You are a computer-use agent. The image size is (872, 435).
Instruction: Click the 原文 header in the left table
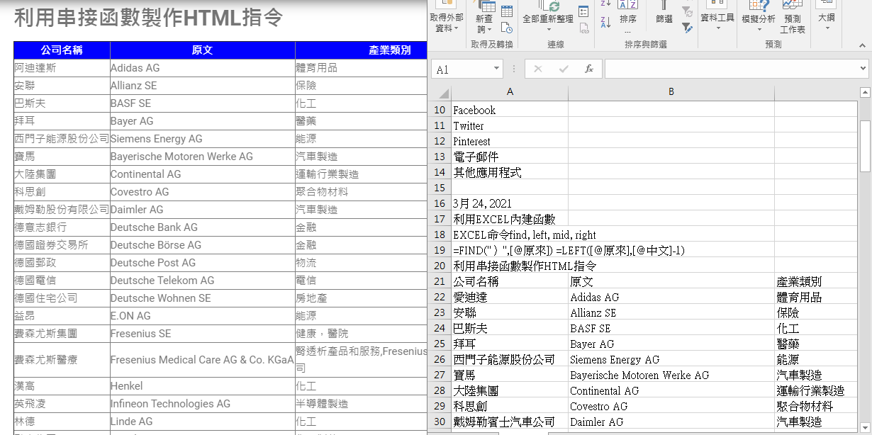(x=202, y=50)
